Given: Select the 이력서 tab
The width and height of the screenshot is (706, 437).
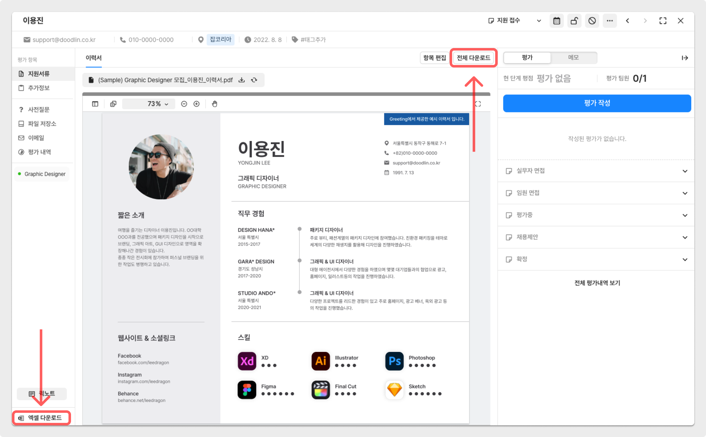Looking at the screenshot, I should tap(94, 58).
